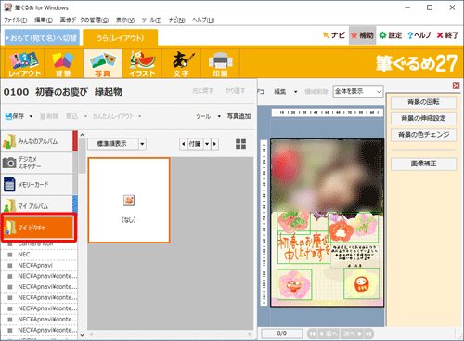Click next 付箋 right arrow
The height and width of the screenshot is (341, 464).
[x=215, y=144]
